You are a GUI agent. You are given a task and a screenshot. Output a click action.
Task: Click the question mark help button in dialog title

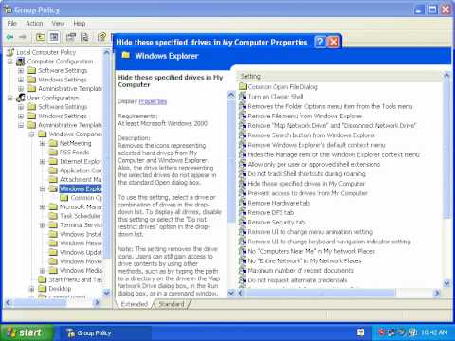[319, 42]
